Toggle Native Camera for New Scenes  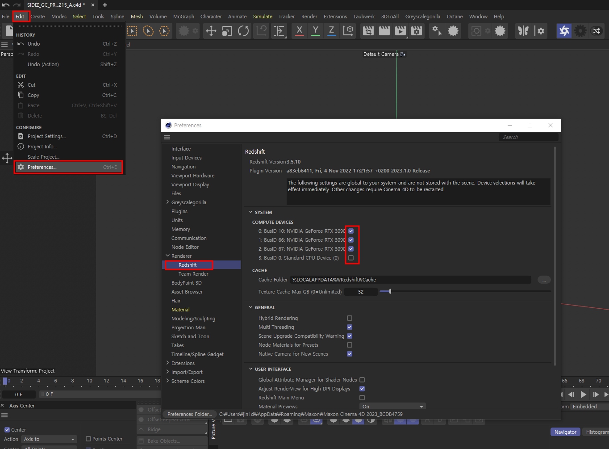pyautogui.click(x=350, y=354)
